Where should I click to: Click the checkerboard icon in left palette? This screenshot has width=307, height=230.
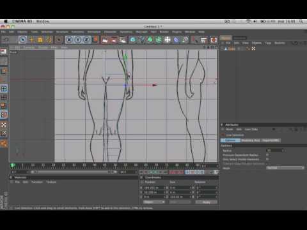(x=4, y=125)
